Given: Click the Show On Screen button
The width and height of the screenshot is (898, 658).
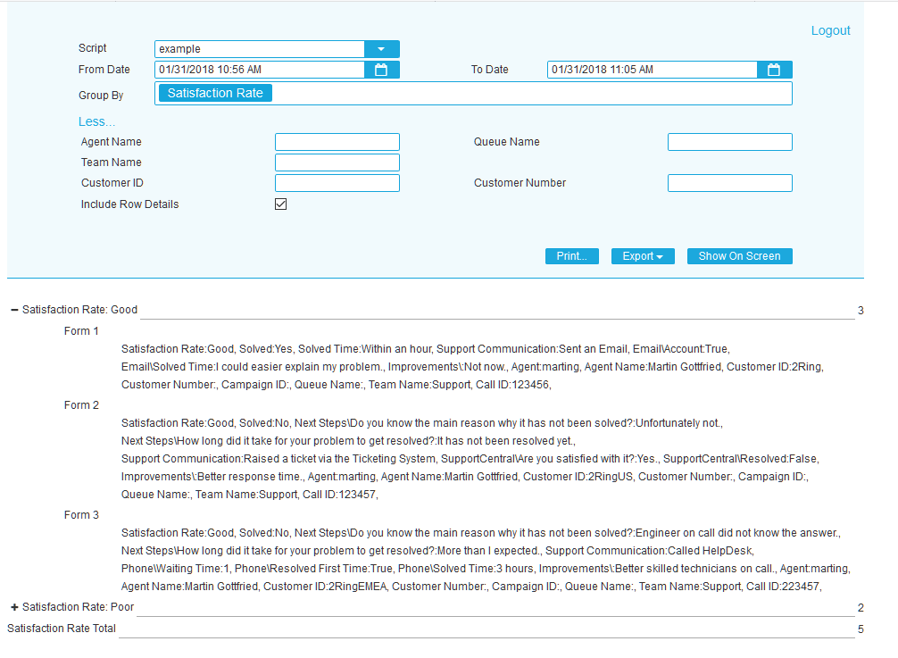Looking at the screenshot, I should [x=739, y=255].
